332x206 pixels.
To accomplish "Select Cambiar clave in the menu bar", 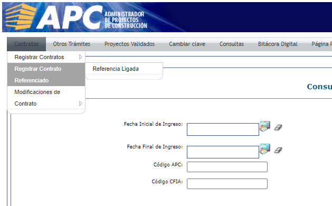I will tap(187, 44).
